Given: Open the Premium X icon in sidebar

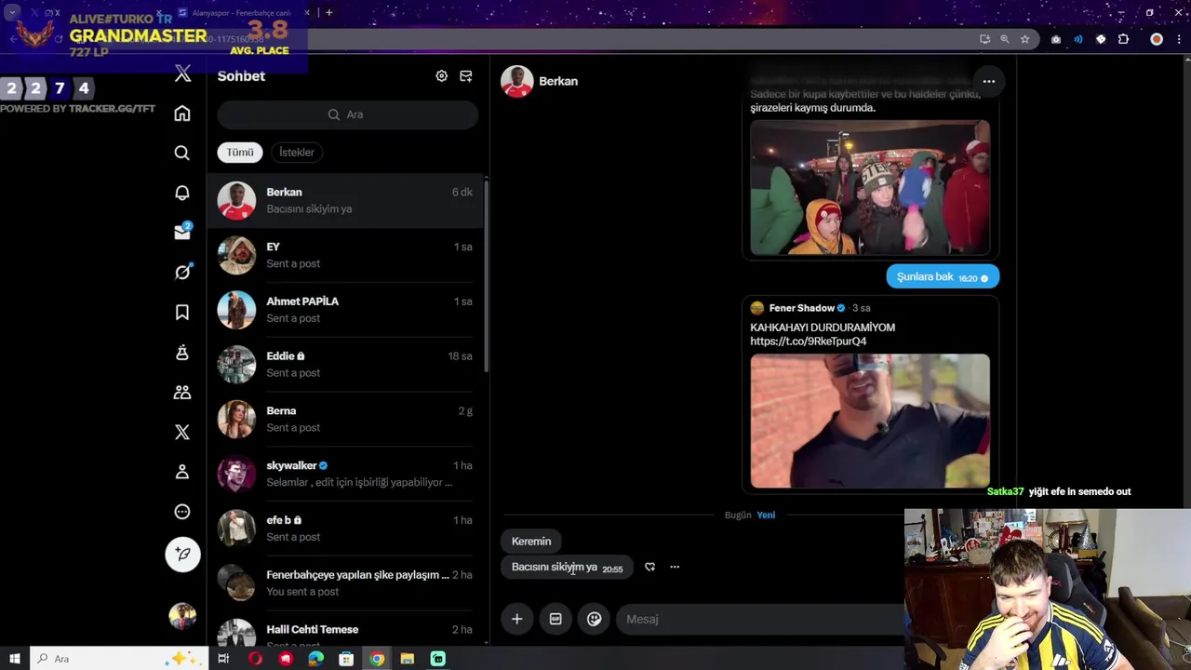Looking at the screenshot, I should [x=182, y=432].
